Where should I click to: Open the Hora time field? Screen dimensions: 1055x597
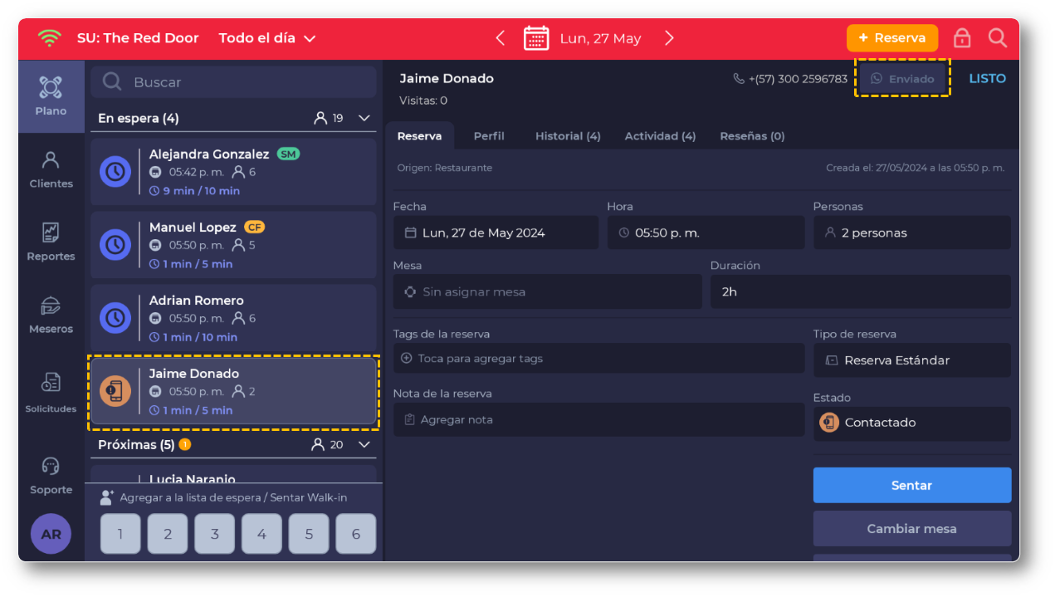tap(706, 232)
